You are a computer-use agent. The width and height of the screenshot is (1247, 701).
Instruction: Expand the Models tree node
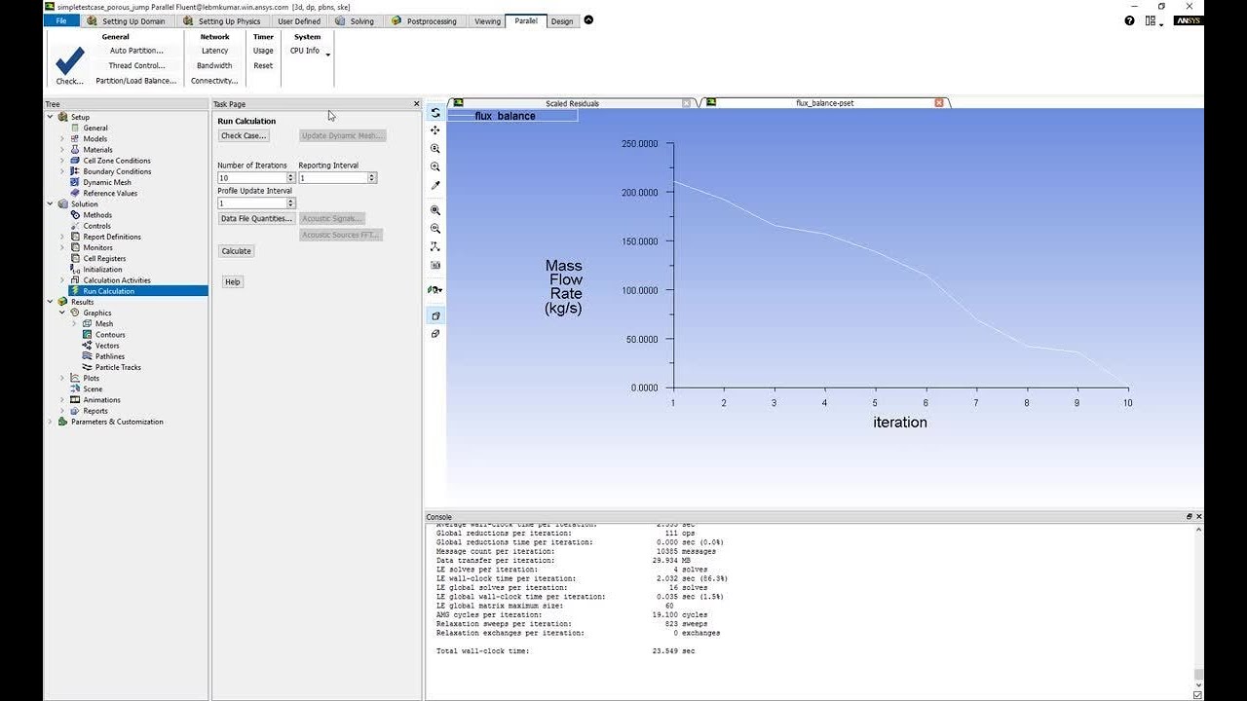click(62, 139)
